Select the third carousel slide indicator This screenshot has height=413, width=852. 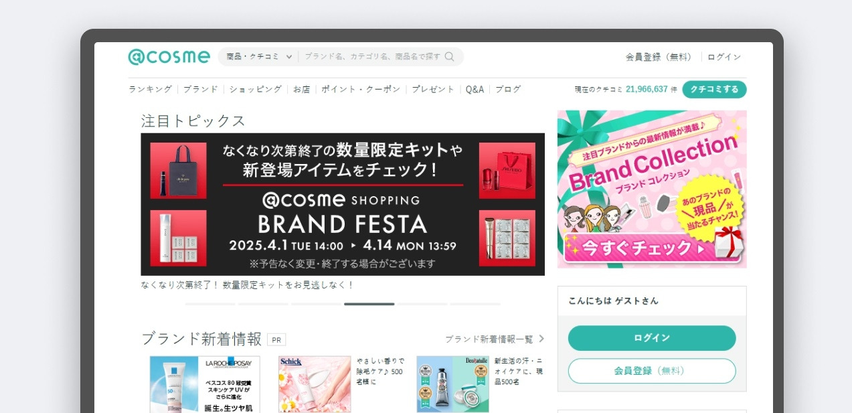(316, 304)
